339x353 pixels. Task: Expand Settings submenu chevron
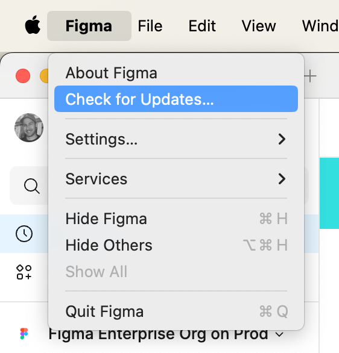pyautogui.click(x=282, y=139)
